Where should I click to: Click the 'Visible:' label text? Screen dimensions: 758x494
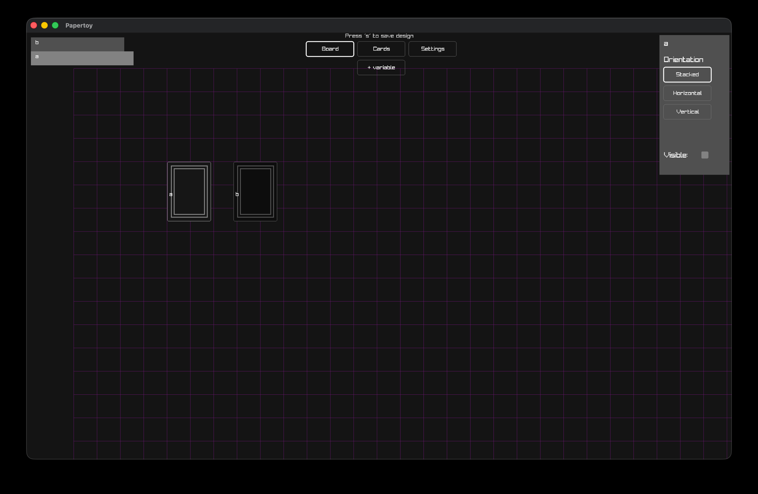pos(675,155)
